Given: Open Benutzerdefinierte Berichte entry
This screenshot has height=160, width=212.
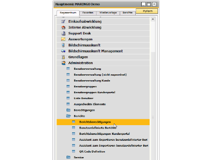Looking at the screenshot, I should click(x=98, y=128).
